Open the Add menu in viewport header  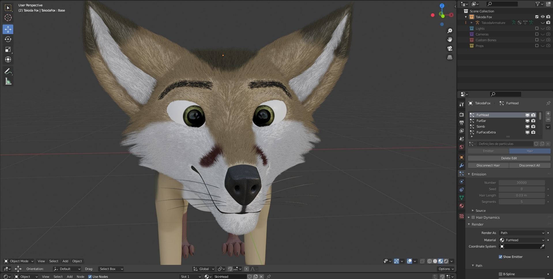(x=65, y=261)
